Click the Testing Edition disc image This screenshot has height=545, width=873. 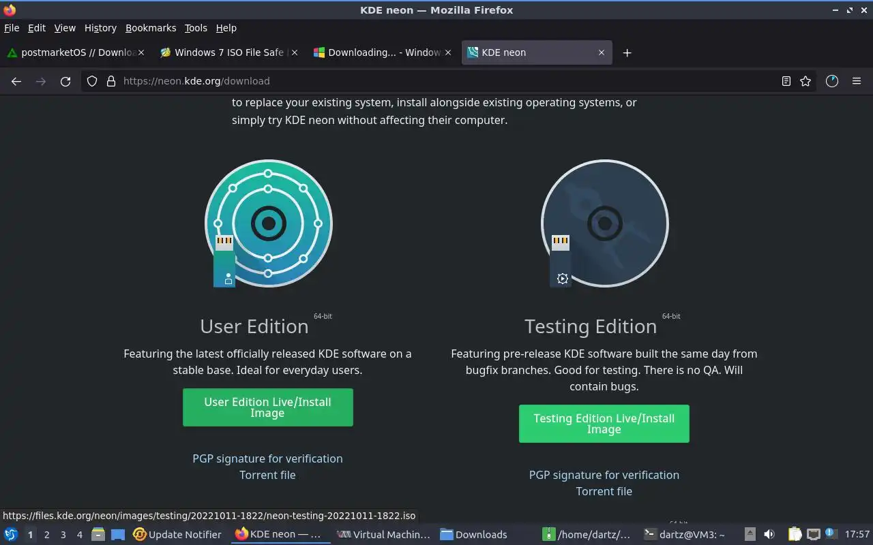tap(604, 223)
